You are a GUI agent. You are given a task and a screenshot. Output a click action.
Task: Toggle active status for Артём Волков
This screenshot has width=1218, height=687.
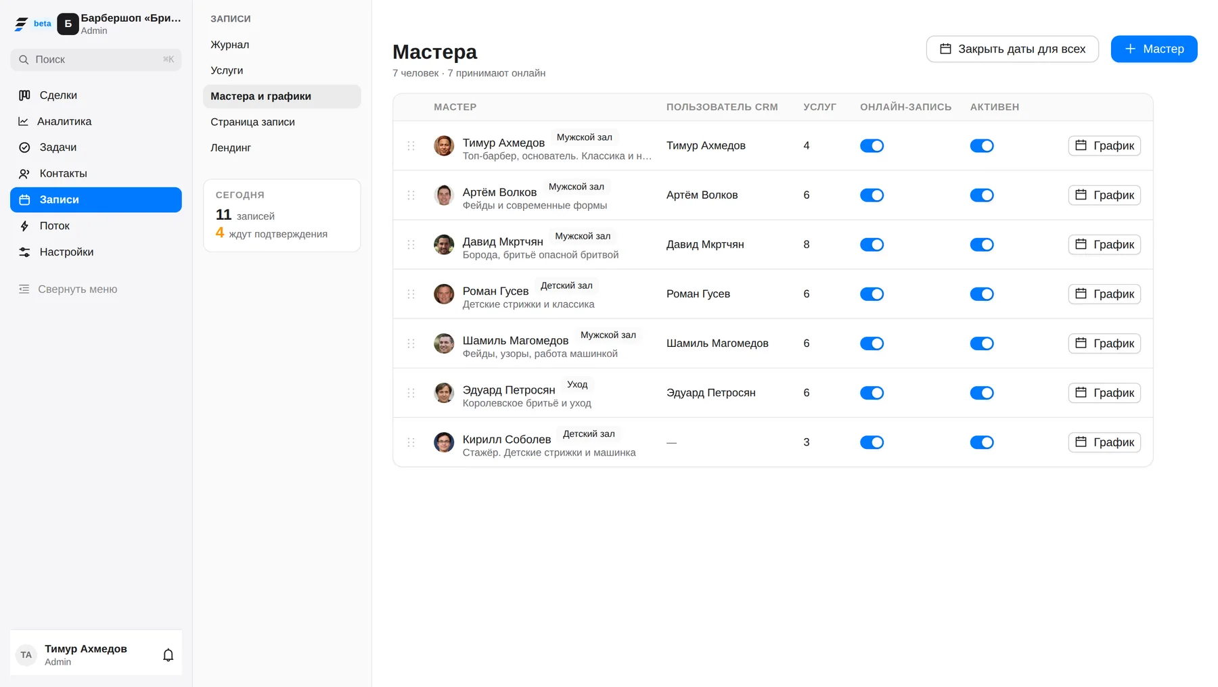tap(982, 195)
